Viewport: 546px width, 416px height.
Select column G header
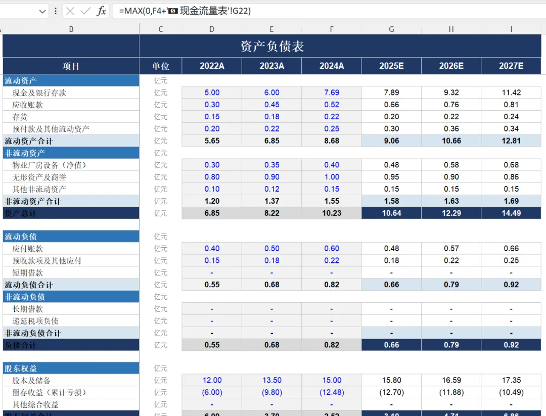(391, 29)
